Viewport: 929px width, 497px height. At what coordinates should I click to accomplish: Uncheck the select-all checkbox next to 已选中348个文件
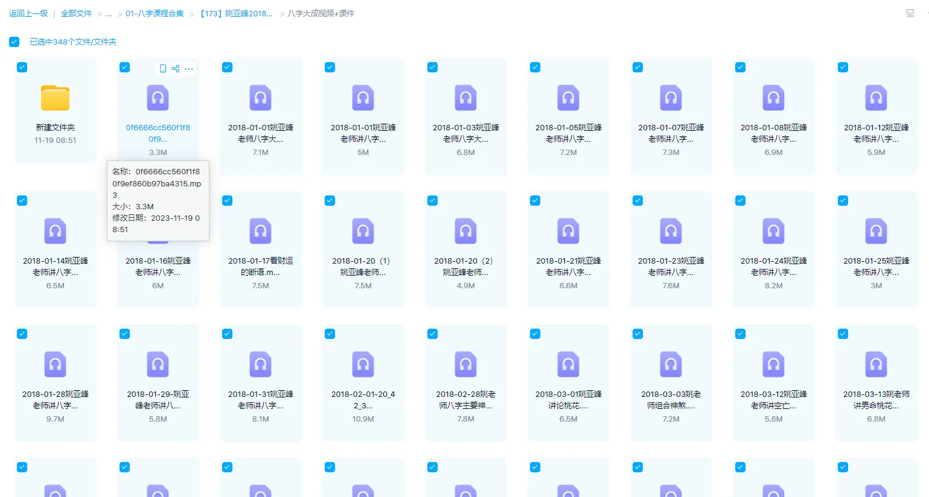14,42
